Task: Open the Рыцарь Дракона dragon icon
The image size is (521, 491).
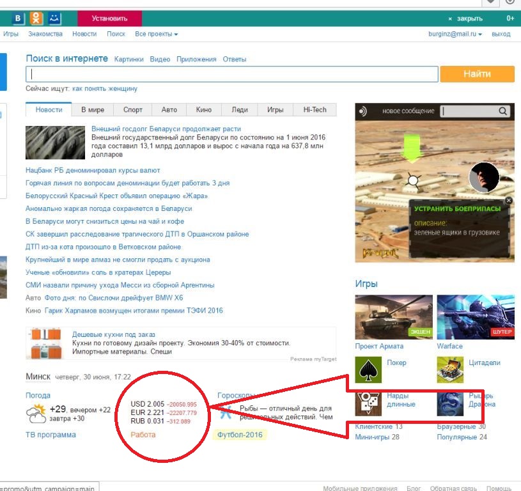Action: click(x=450, y=404)
